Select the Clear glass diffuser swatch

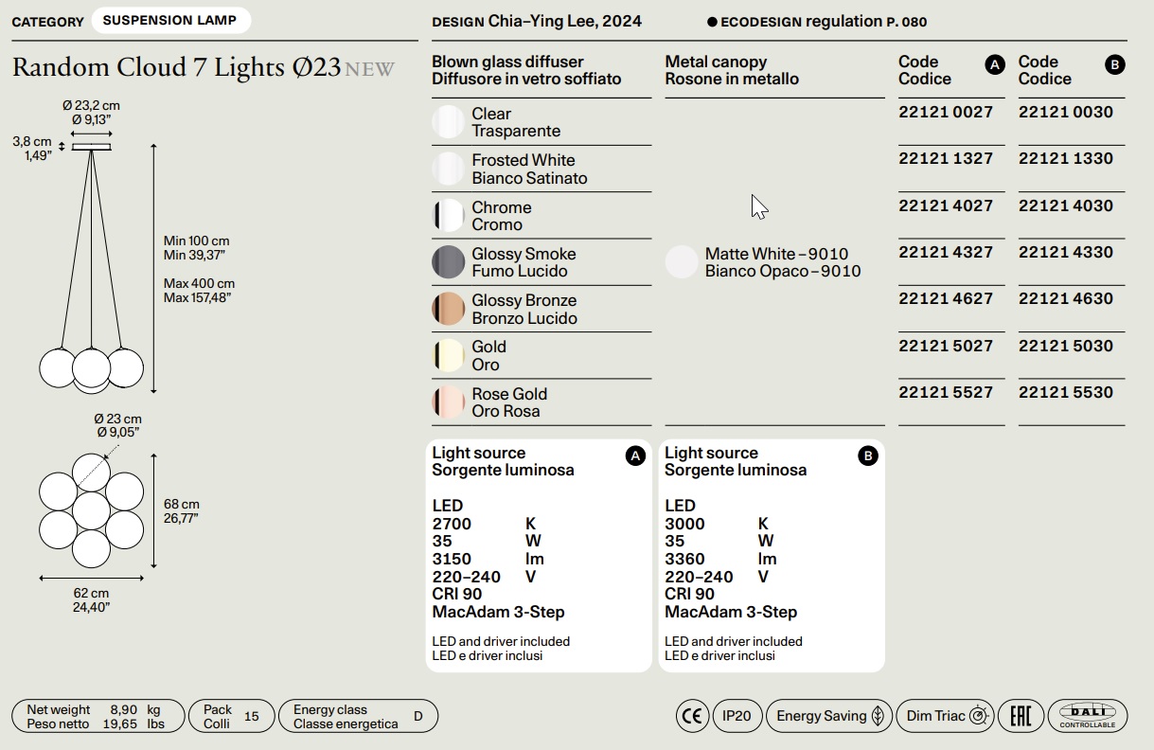448,122
